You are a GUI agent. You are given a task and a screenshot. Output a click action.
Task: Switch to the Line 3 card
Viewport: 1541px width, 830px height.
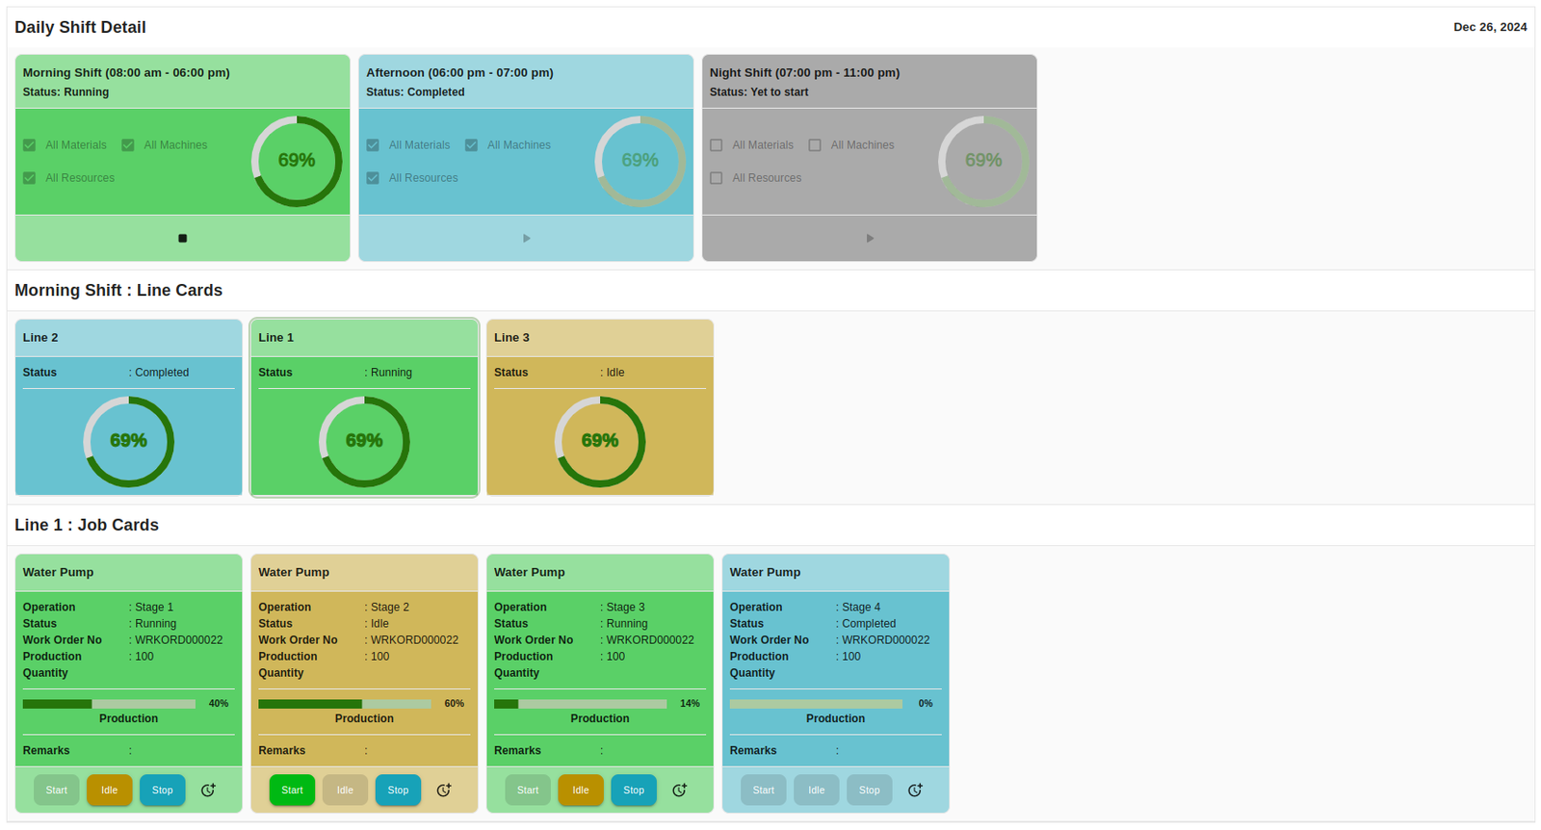599,407
